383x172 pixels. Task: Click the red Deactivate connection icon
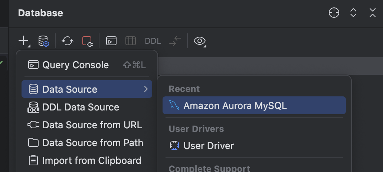click(x=87, y=41)
